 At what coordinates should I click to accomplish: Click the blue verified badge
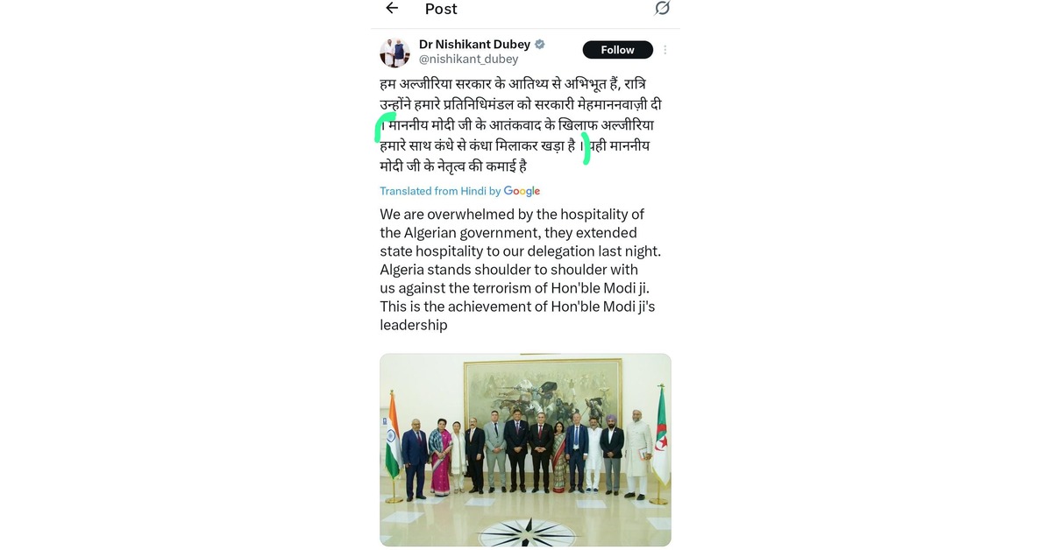[x=540, y=44]
